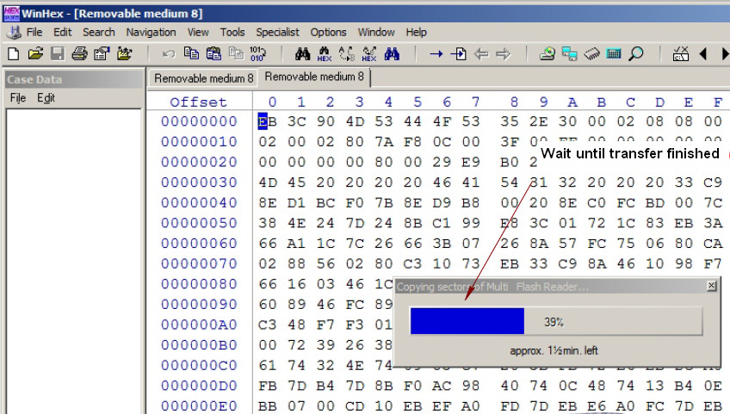
Task: Click the blue 39% progress bar
Action: 467,321
